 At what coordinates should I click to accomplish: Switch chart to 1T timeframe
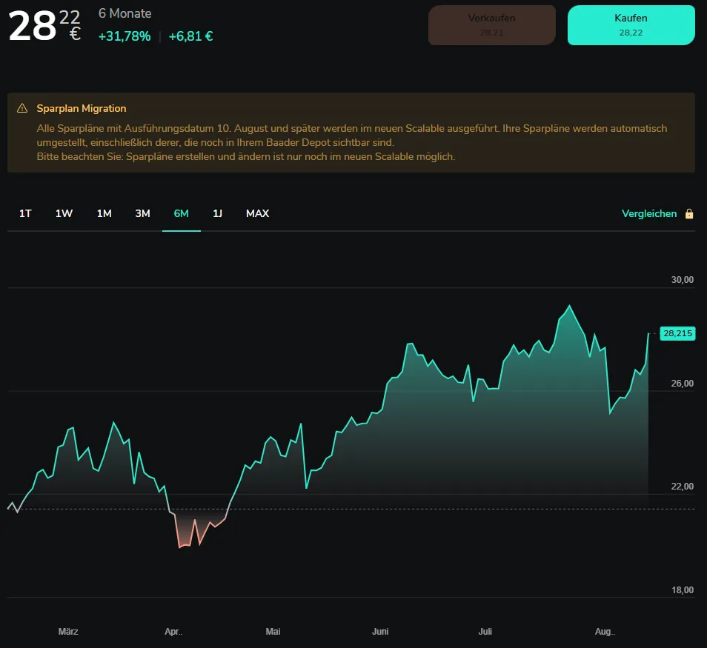pyautogui.click(x=25, y=213)
